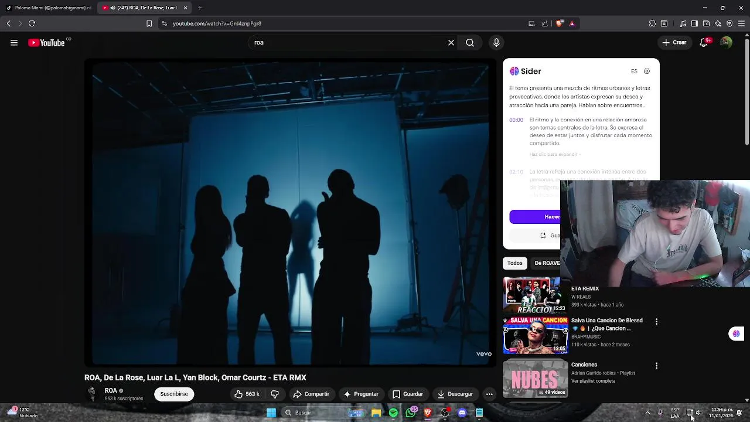Show hidden system tray icons
The height and width of the screenshot is (422, 750).
click(x=647, y=413)
